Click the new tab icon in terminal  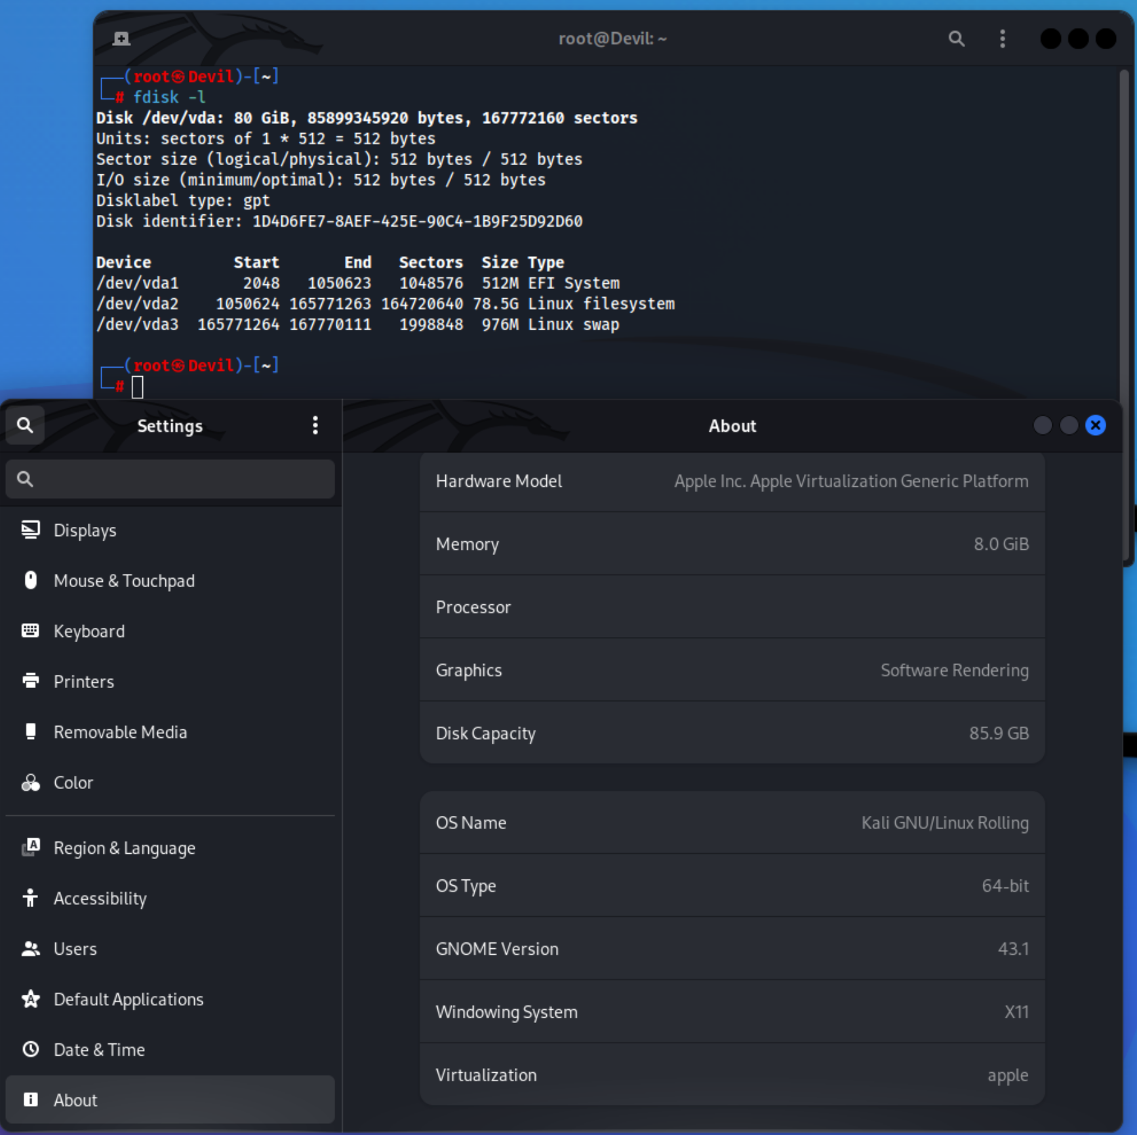pyautogui.click(x=121, y=39)
